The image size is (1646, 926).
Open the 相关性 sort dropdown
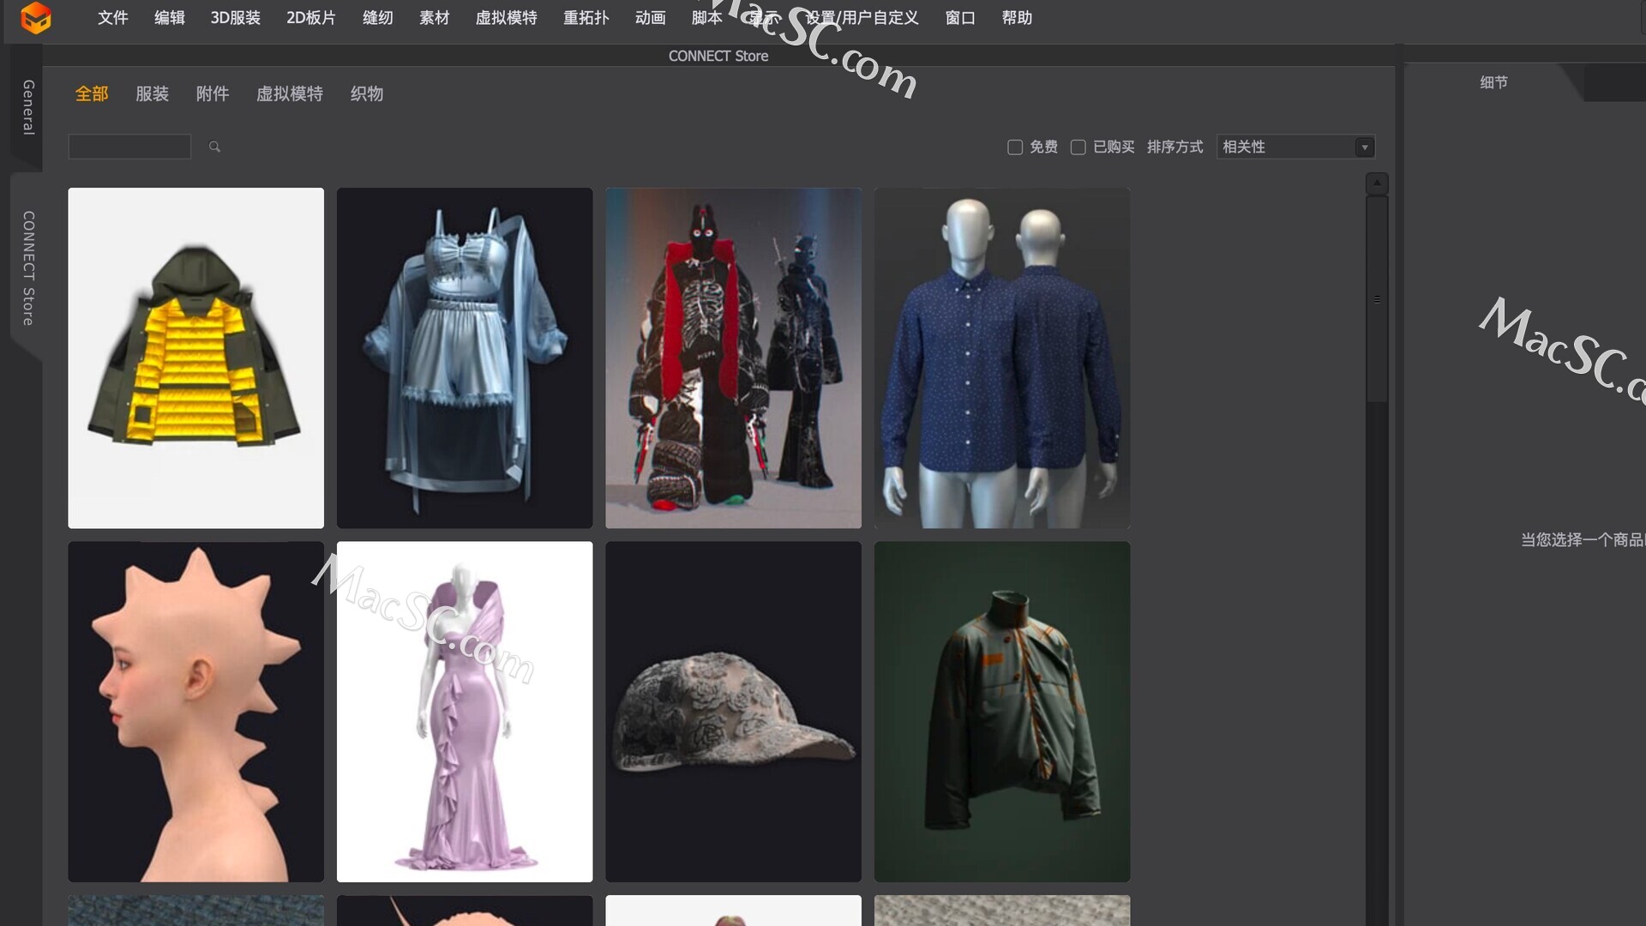(1295, 147)
